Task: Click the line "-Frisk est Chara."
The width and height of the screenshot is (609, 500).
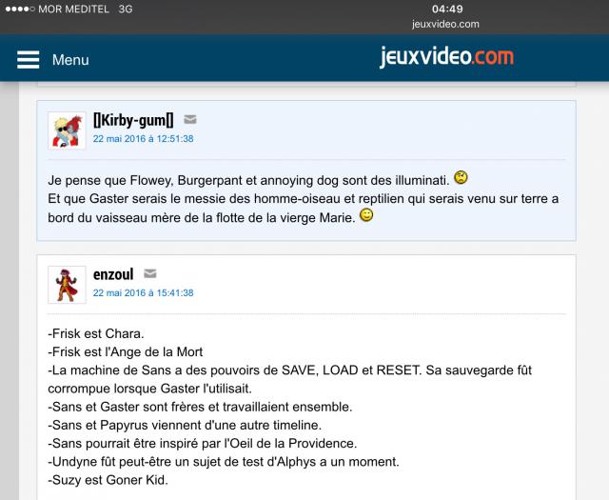Action: pos(96,333)
